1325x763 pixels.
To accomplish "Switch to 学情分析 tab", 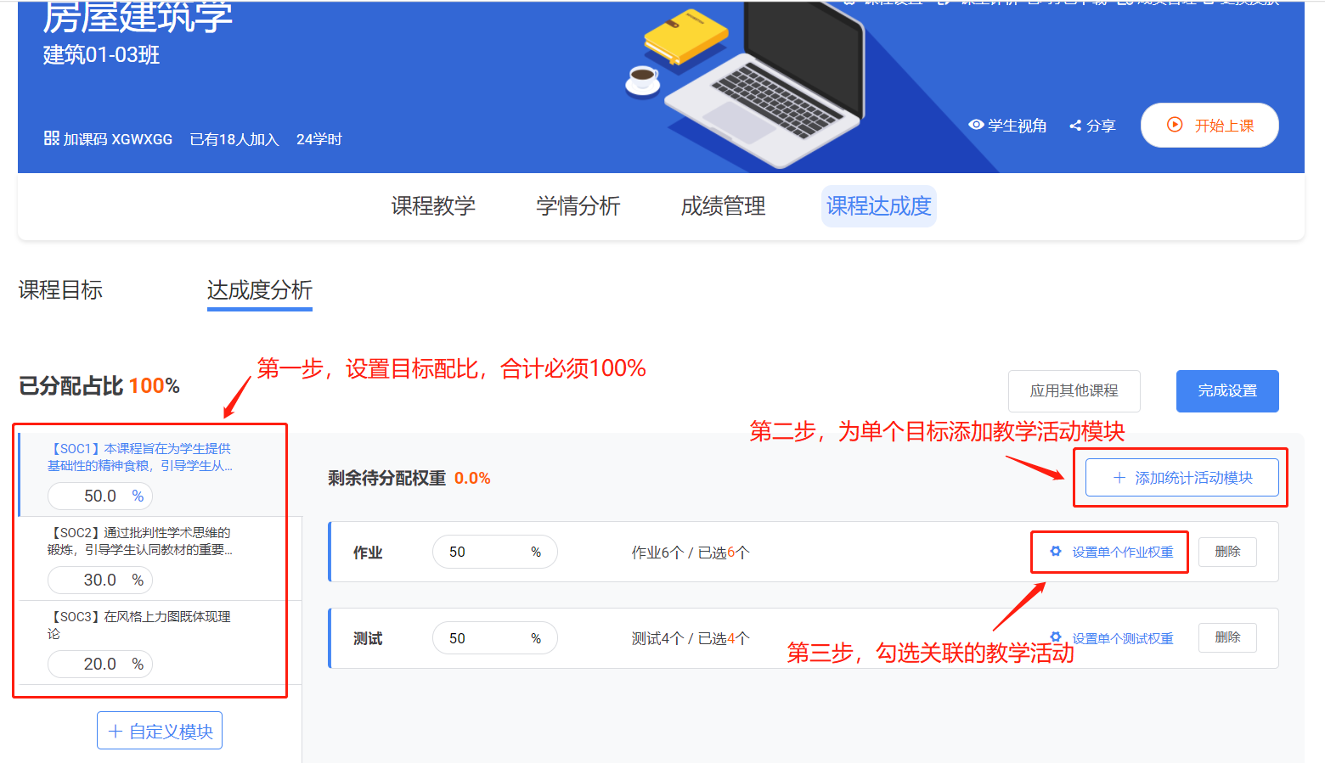I will click(578, 206).
